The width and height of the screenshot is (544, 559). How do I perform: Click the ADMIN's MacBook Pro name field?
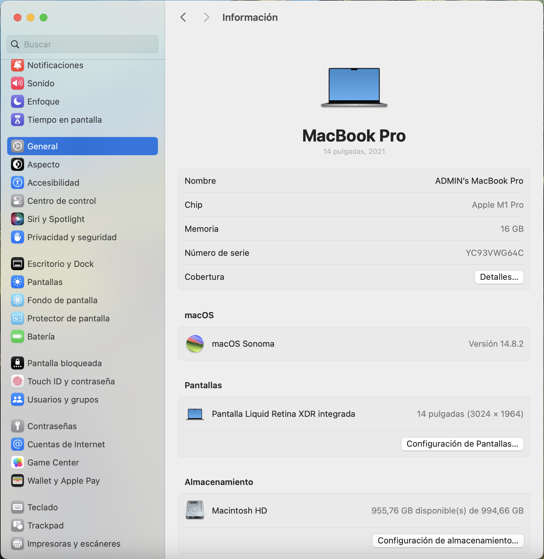[479, 181]
